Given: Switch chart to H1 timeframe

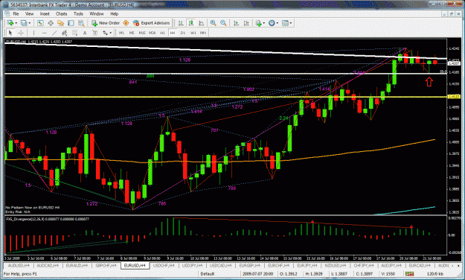Looking at the screenshot, I should 162,33.
